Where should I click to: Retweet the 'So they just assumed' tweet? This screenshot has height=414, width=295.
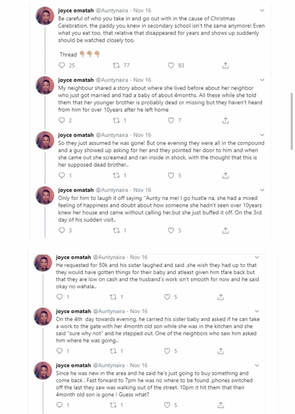(x=117, y=175)
